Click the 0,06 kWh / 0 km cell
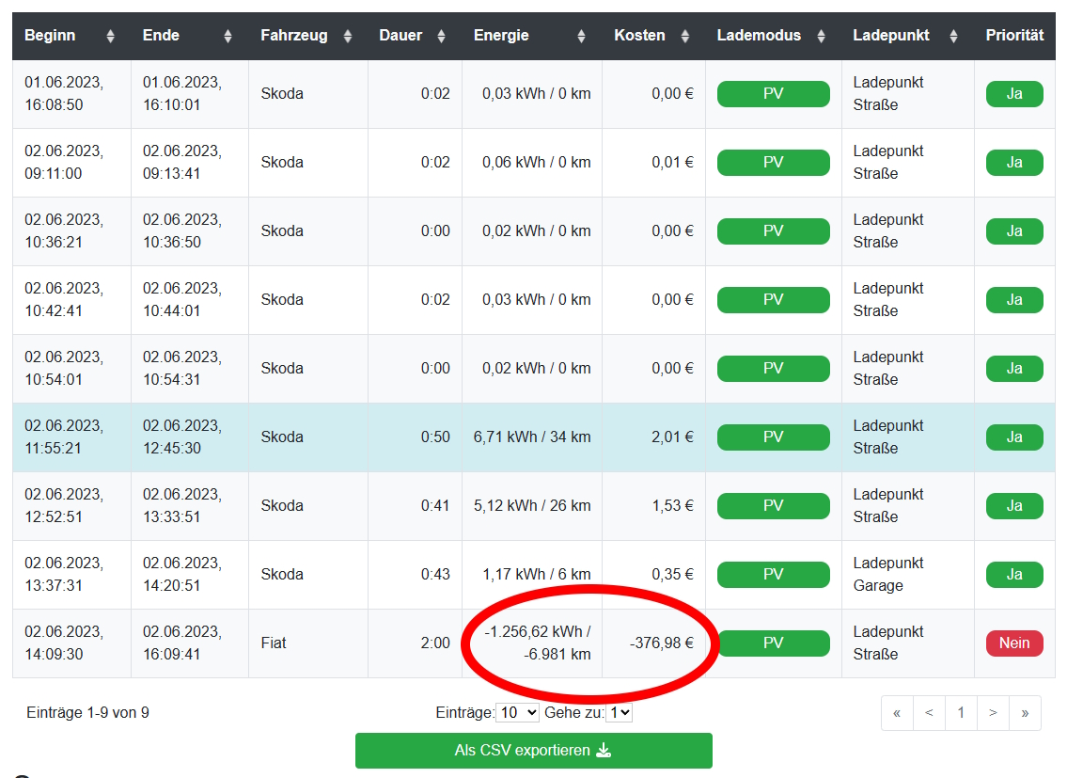Screen dimensions: 1083x778 tap(532, 163)
